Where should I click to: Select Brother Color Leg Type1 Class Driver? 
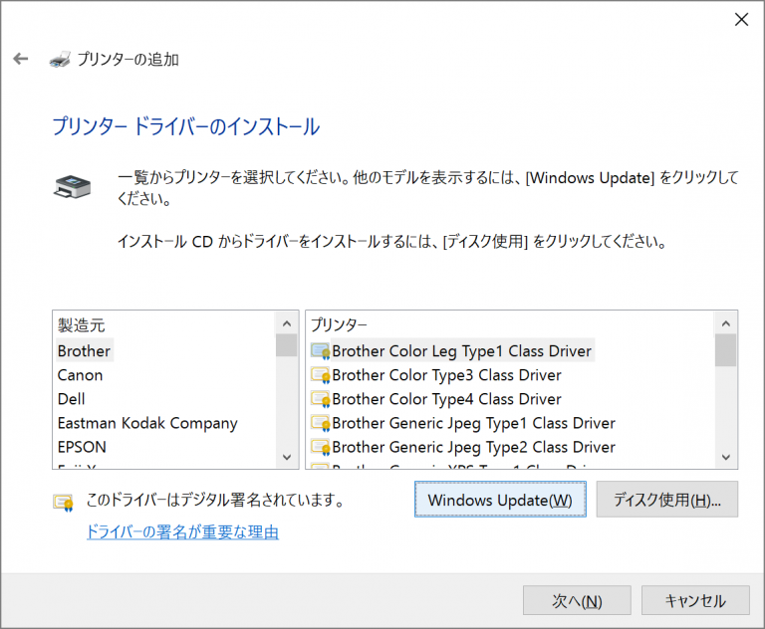461,350
